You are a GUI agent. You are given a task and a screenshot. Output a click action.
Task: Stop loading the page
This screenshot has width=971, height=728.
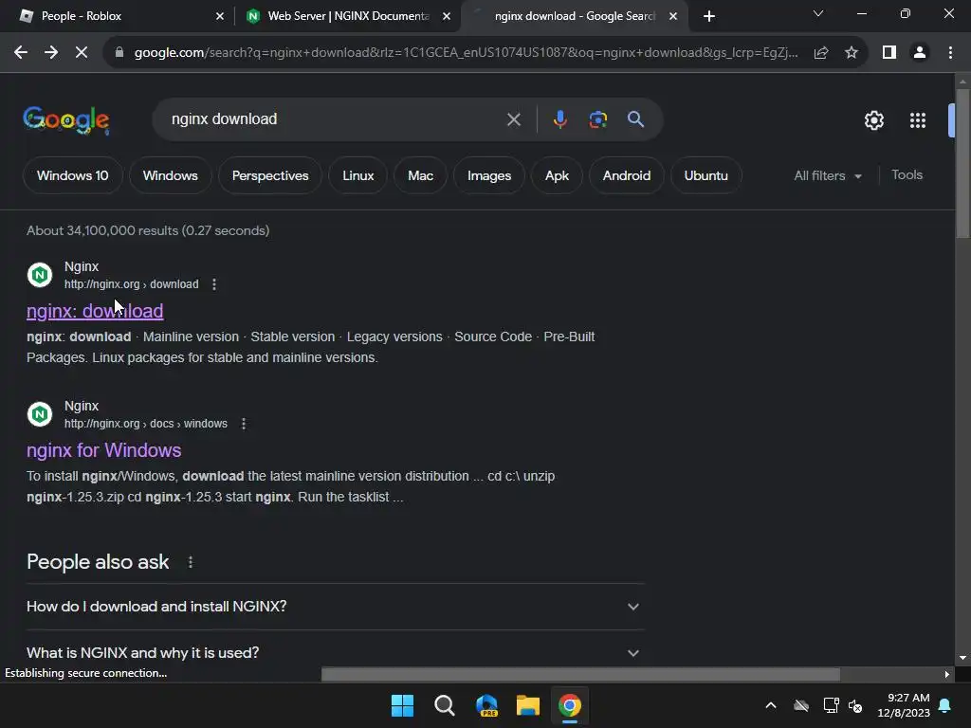click(x=82, y=53)
